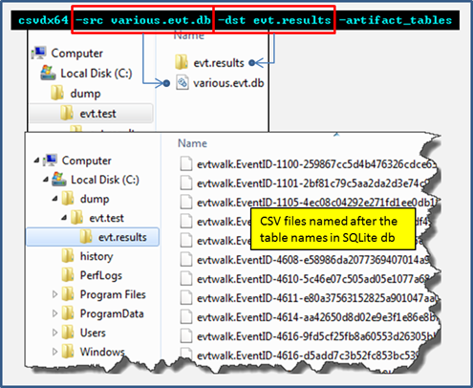Select the highlighted evt.test folder in the upper tree
The width and height of the screenshot is (473, 388).
click(91, 113)
